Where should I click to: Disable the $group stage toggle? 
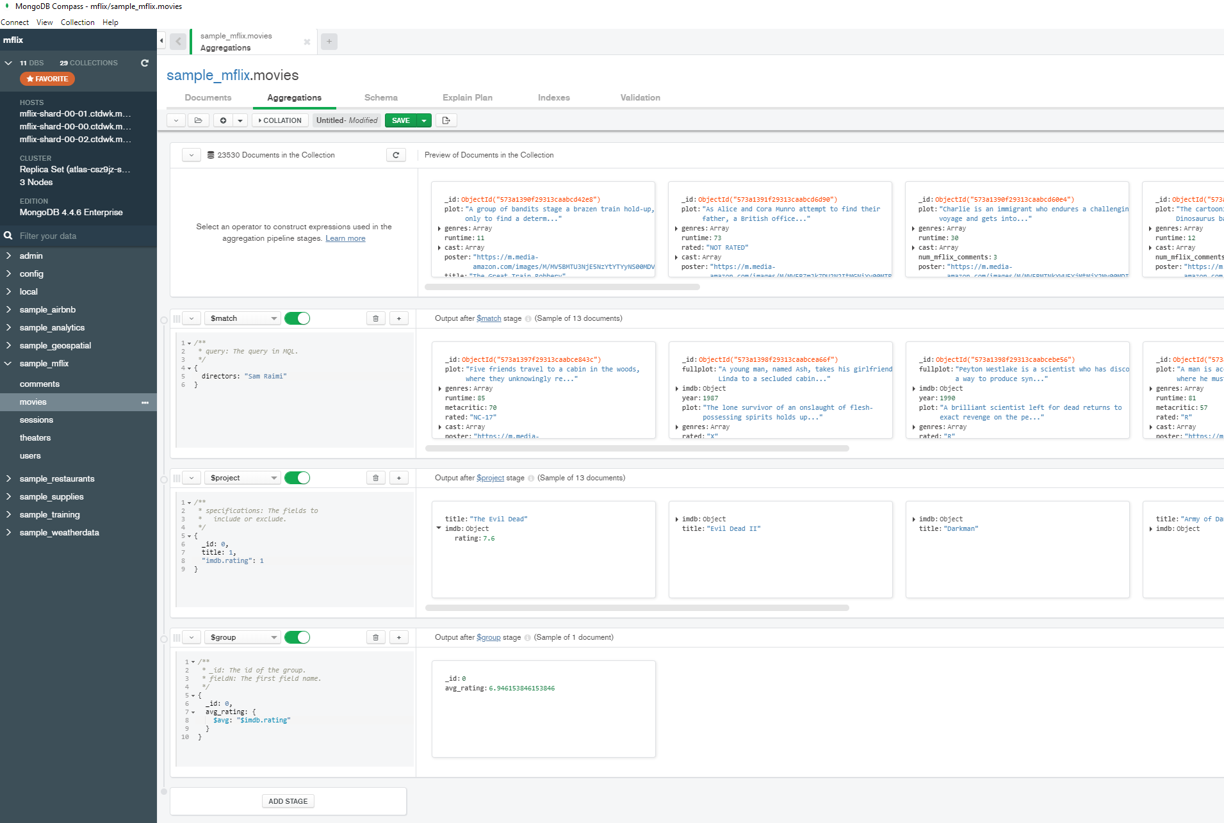[297, 637]
